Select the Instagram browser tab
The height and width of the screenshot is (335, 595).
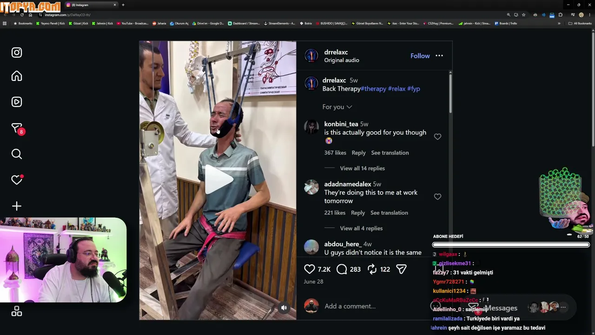click(x=91, y=5)
